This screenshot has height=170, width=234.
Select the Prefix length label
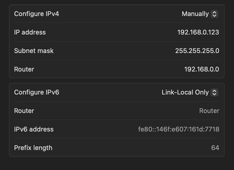[x=33, y=148]
